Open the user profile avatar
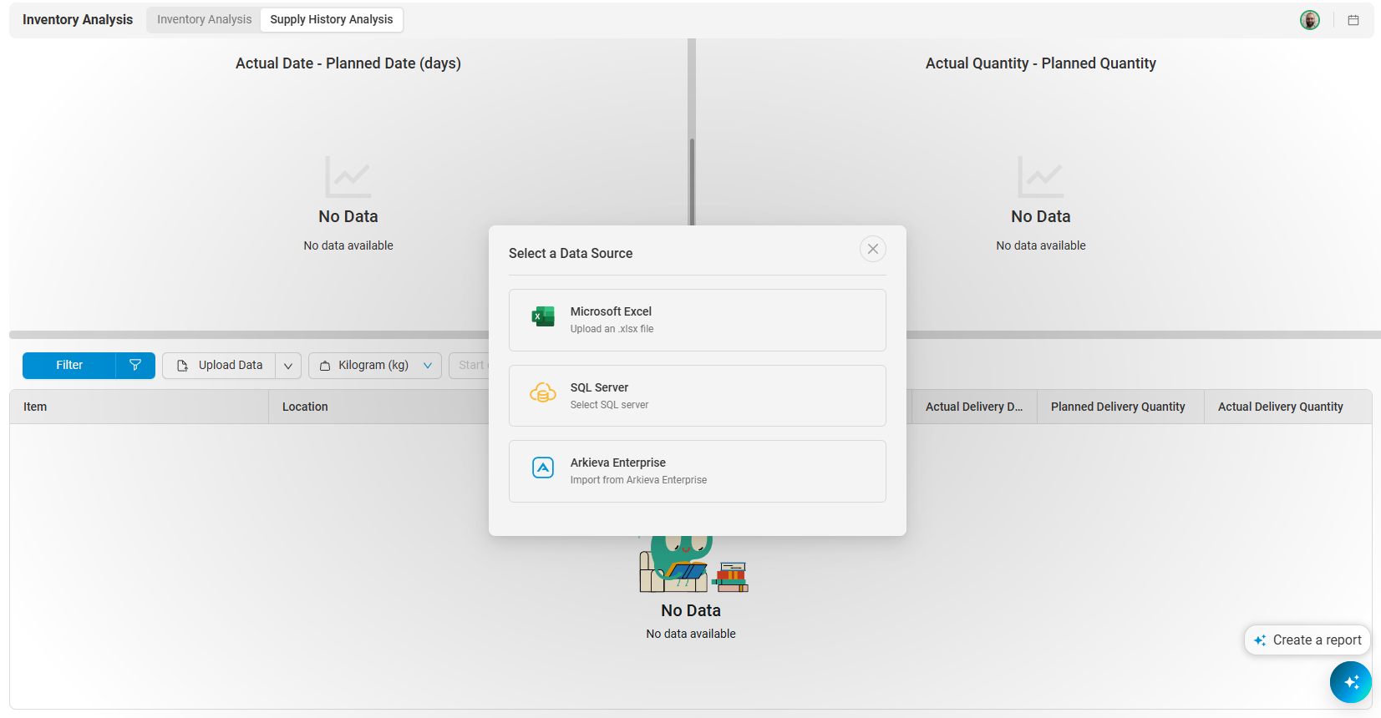This screenshot has width=1381, height=718. tap(1309, 20)
